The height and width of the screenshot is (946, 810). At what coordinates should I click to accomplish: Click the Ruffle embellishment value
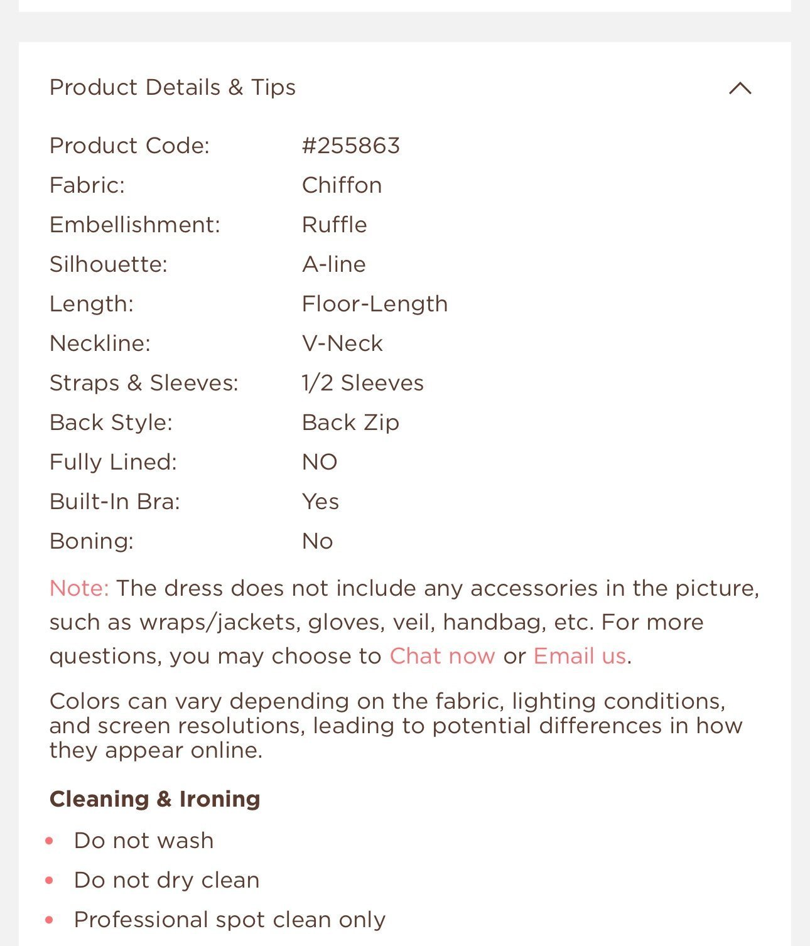pos(334,225)
